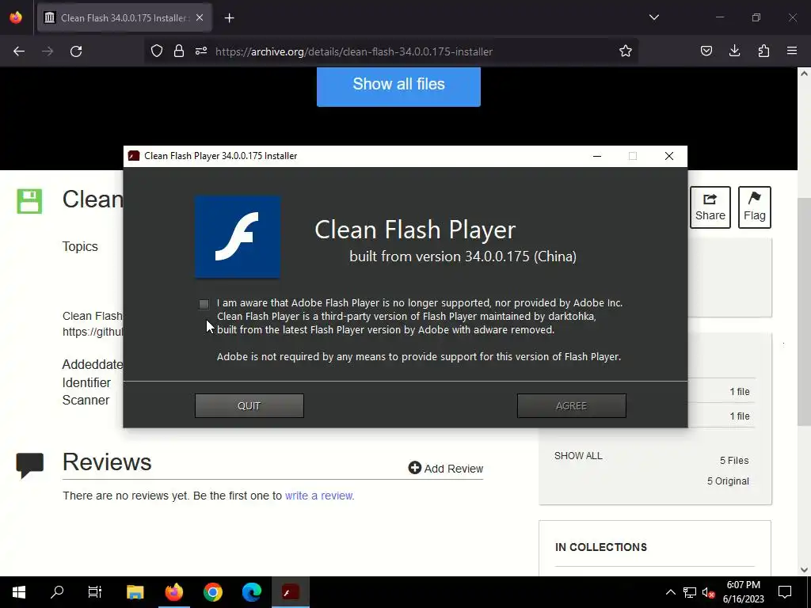Click the IN COLLECTIONS heading
The width and height of the screenshot is (811, 608).
click(601, 547)
